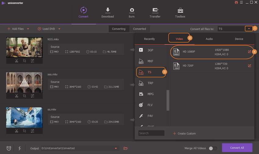Open effect settings for xxx.mkv
259x154 pixels.
point(32,96)
